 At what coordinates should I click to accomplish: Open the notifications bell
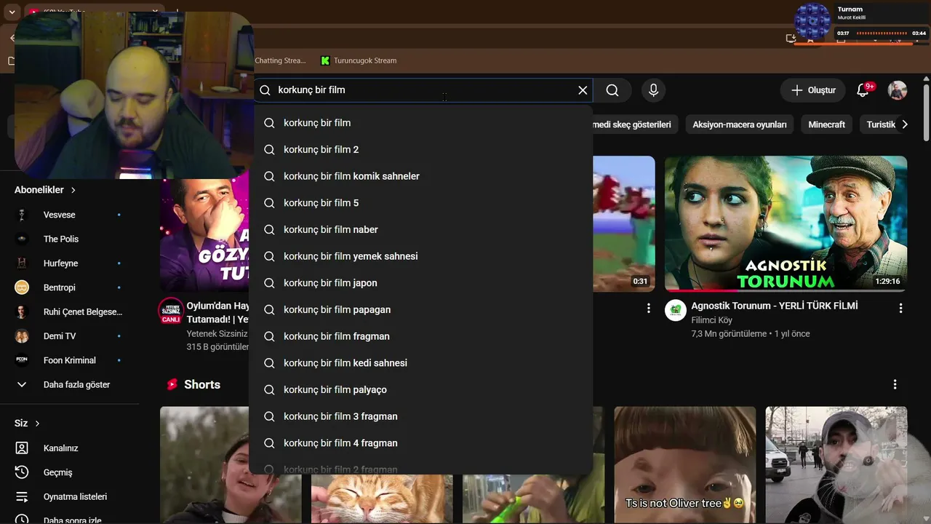pos(863,90)
